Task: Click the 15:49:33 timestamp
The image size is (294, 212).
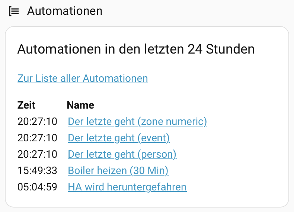Action: [x=37, y=171]
